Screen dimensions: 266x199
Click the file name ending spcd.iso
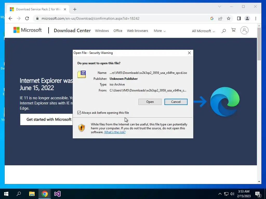(148, 73)
